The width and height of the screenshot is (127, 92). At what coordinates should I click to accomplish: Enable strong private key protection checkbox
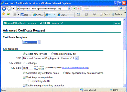tap(24, 85)
